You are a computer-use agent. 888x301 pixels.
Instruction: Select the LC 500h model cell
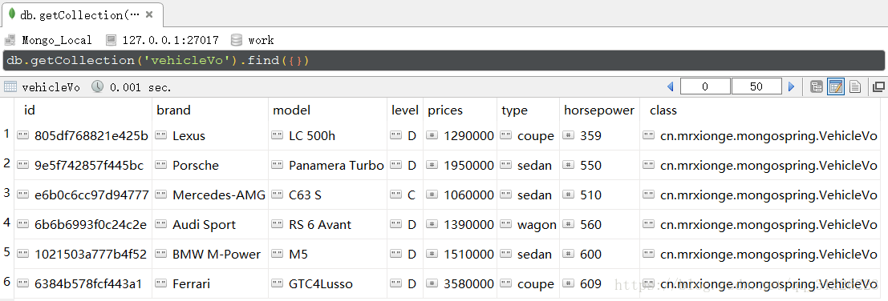(x=328, y=135)
